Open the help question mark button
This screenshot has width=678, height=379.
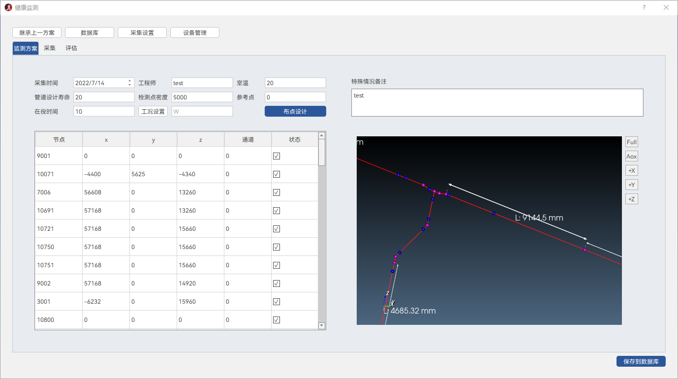click(x=644, y=7)
